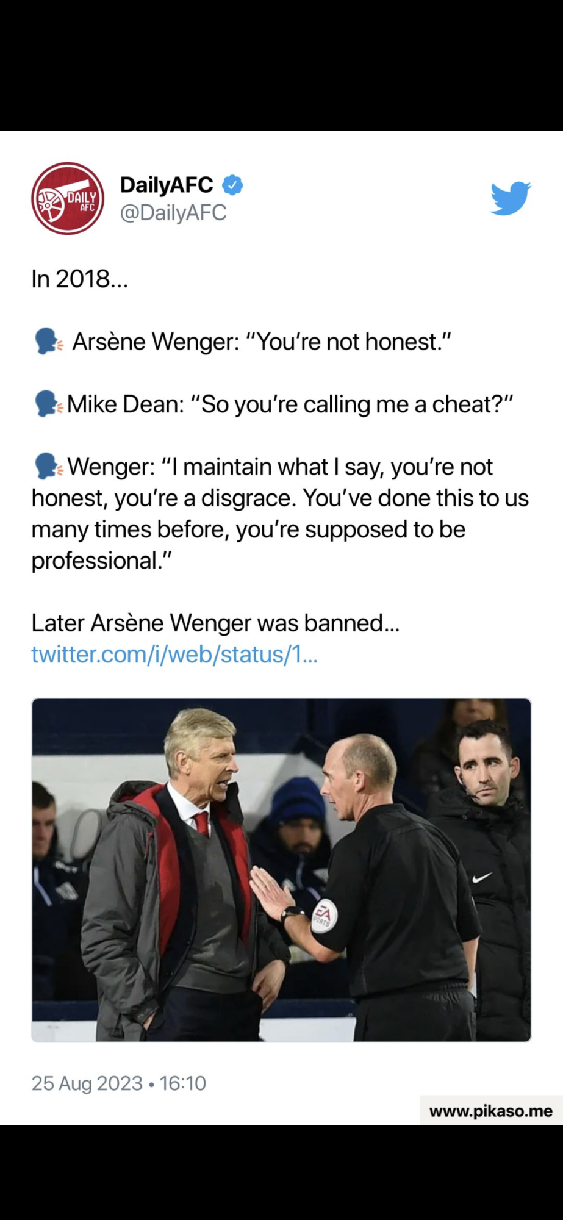
Task: Click speaking-head emoji before 'Wenger: I maintain'
Action: 48,467
